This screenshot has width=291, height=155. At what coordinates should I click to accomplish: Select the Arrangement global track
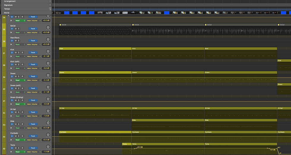[x=10, y=1]
